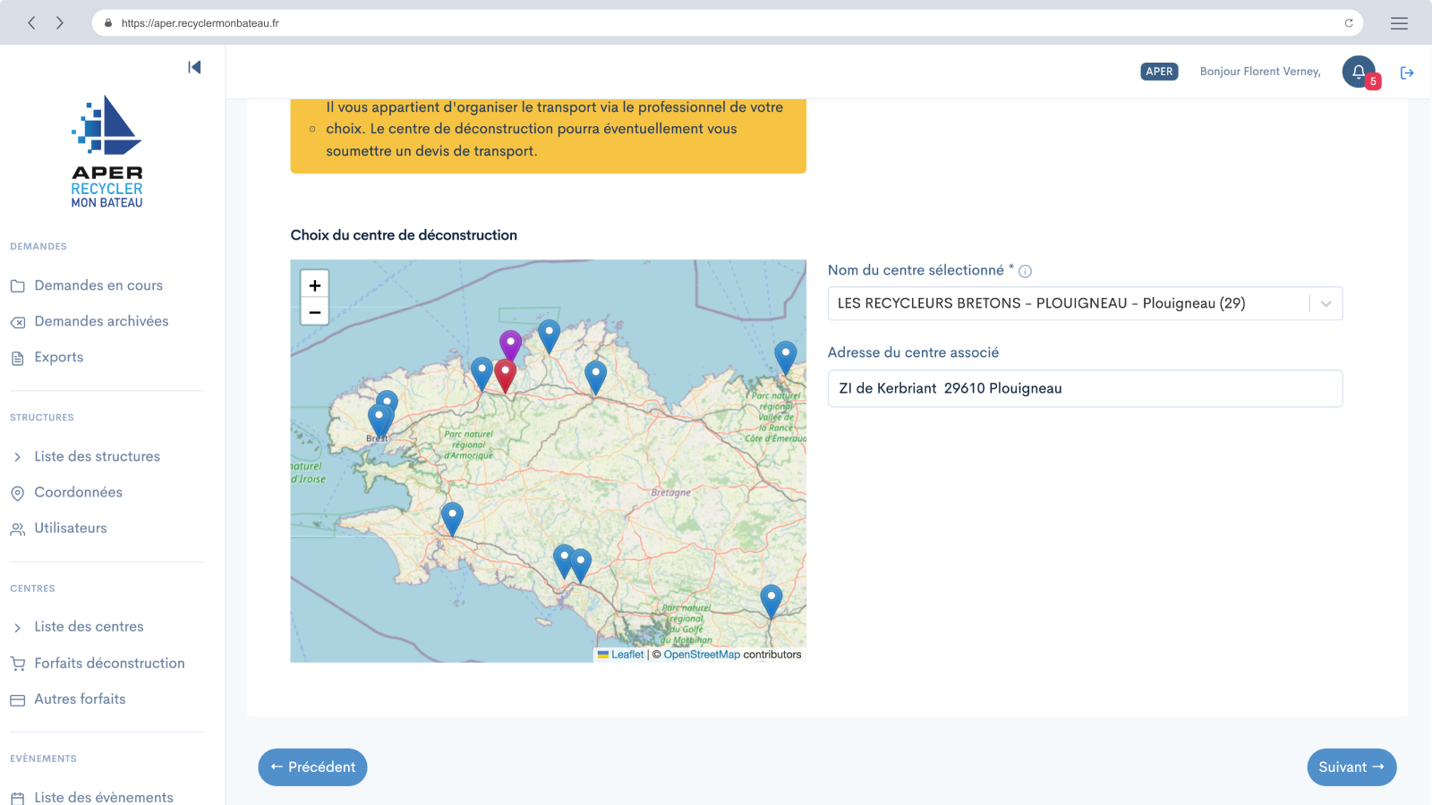Click the LES RECYCLEURS BRETONS combo box

point(1085,303)
